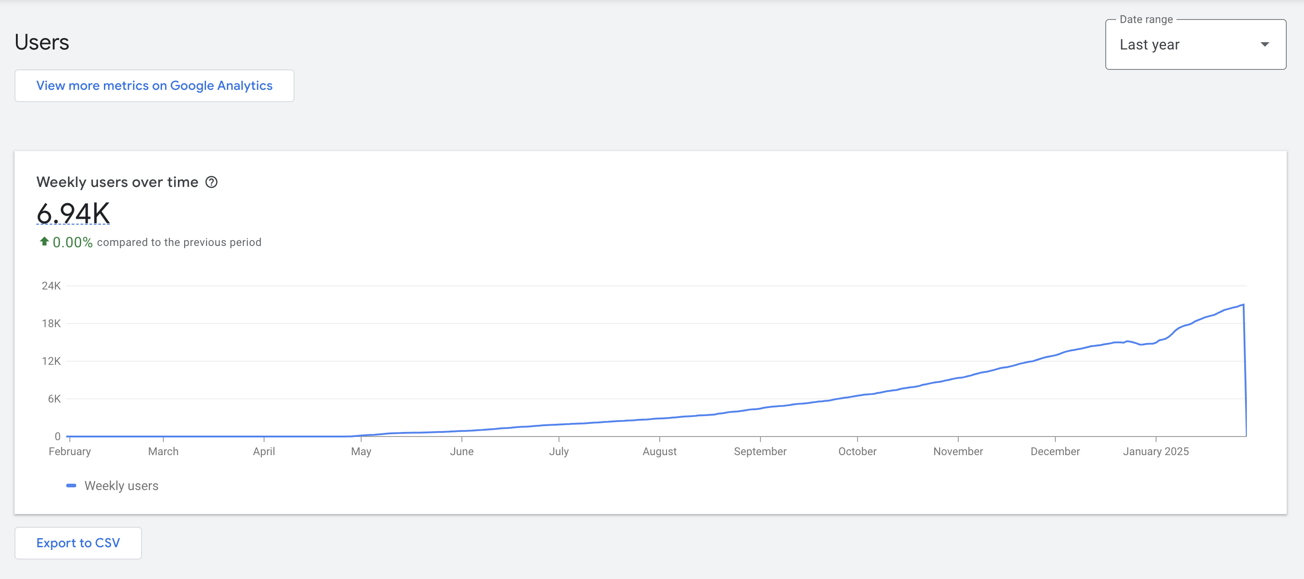Click the blue Weekly users legend marker
1304x579 pixels.
coord(71,486)
